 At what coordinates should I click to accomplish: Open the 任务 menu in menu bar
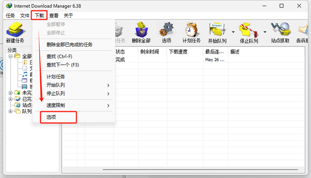coord(10,15)
